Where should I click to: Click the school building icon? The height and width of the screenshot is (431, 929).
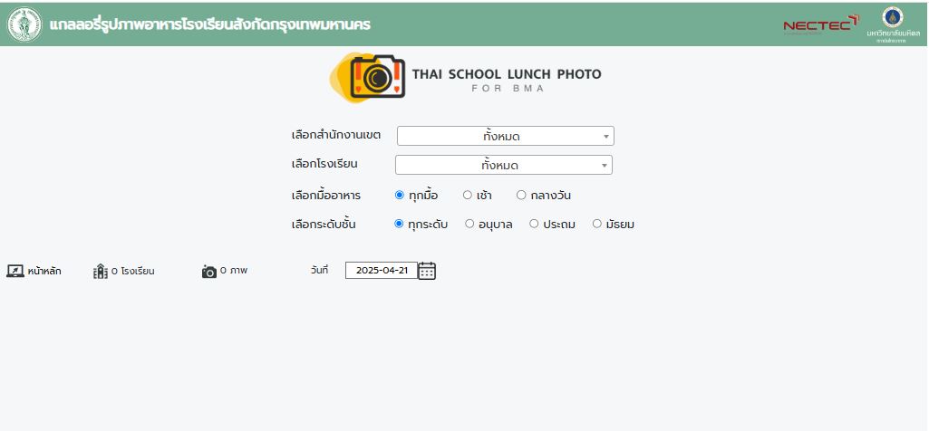(100, 271)
